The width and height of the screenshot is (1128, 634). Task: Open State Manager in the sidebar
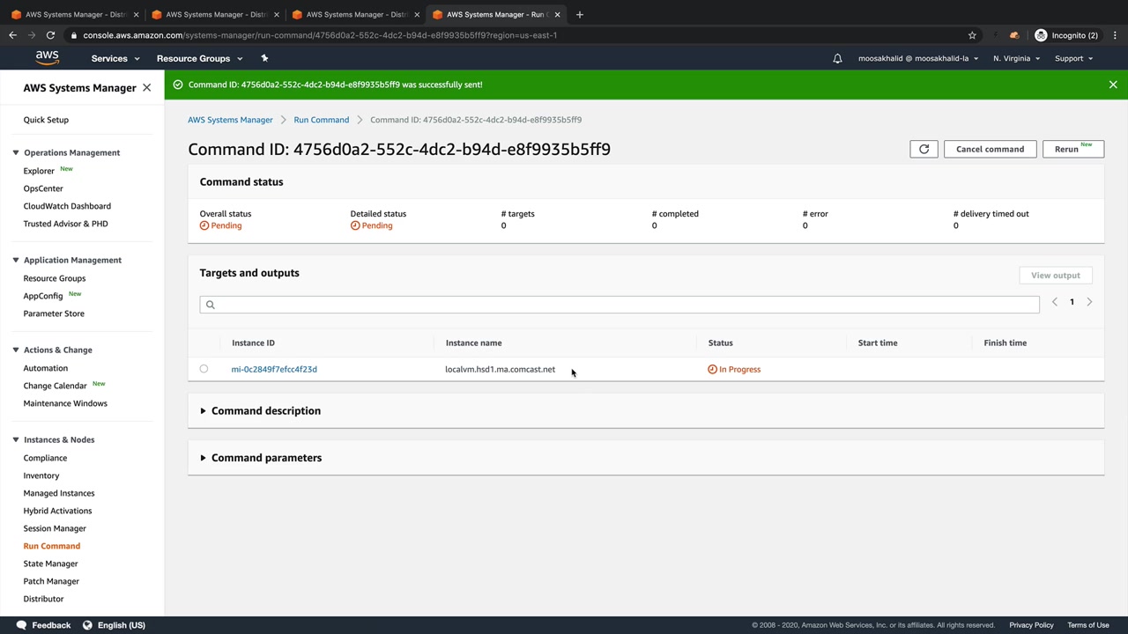51,564
